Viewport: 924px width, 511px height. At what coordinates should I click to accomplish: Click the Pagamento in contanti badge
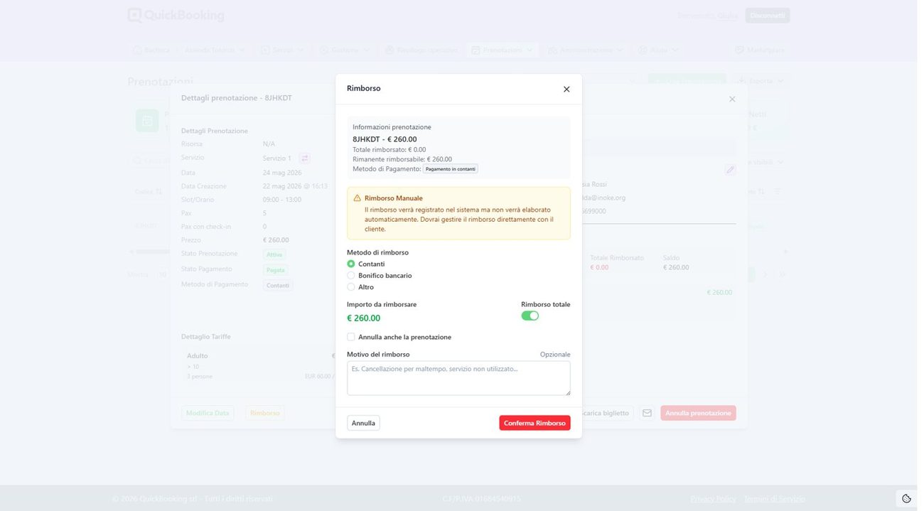(x=451, y=169)
